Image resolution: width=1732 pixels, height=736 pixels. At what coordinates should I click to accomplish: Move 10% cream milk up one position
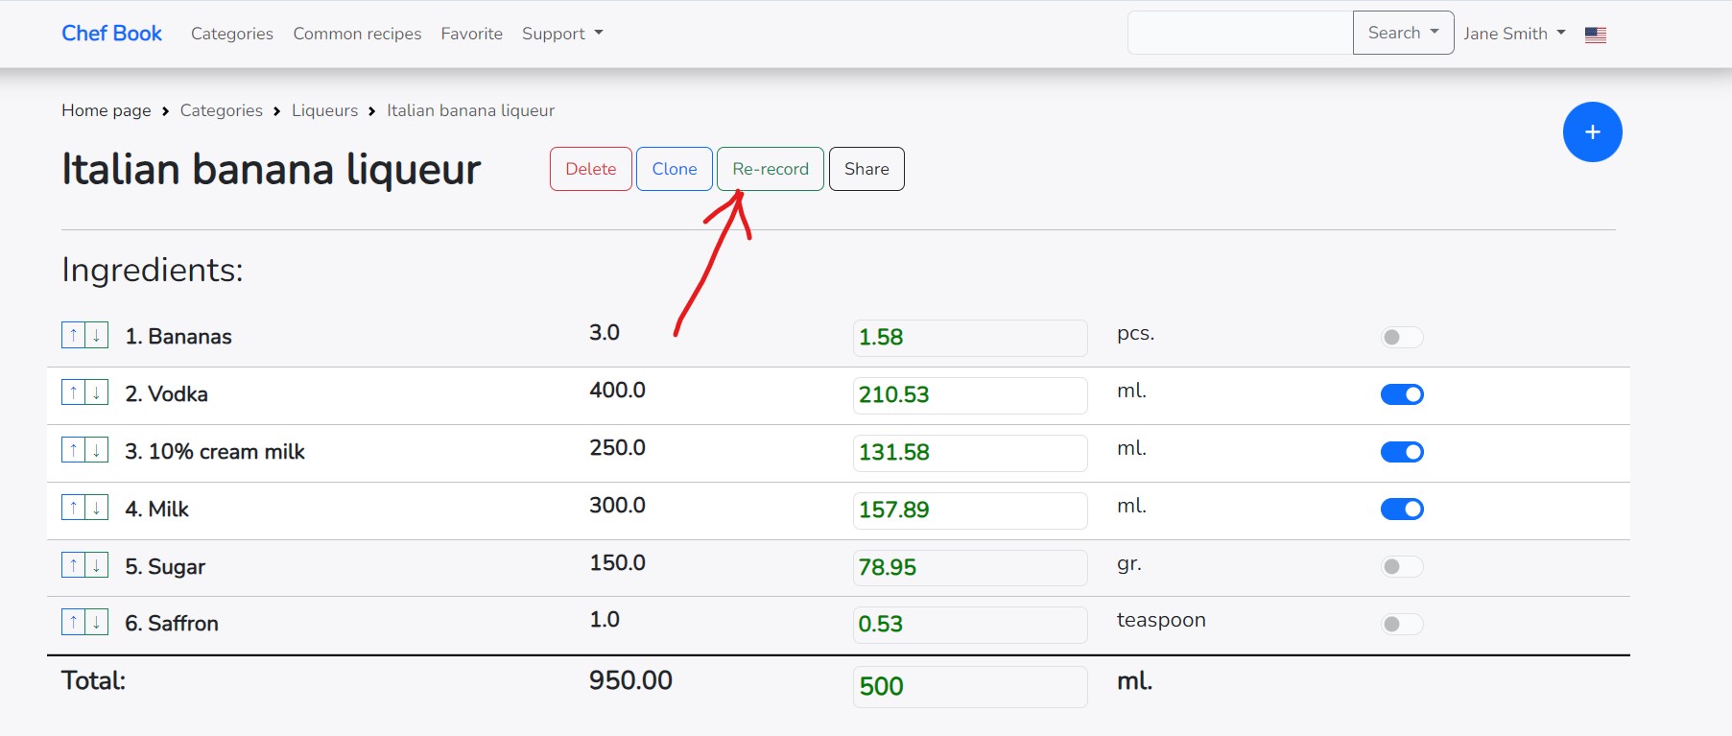pyautogui.click(x=73, y=450)
